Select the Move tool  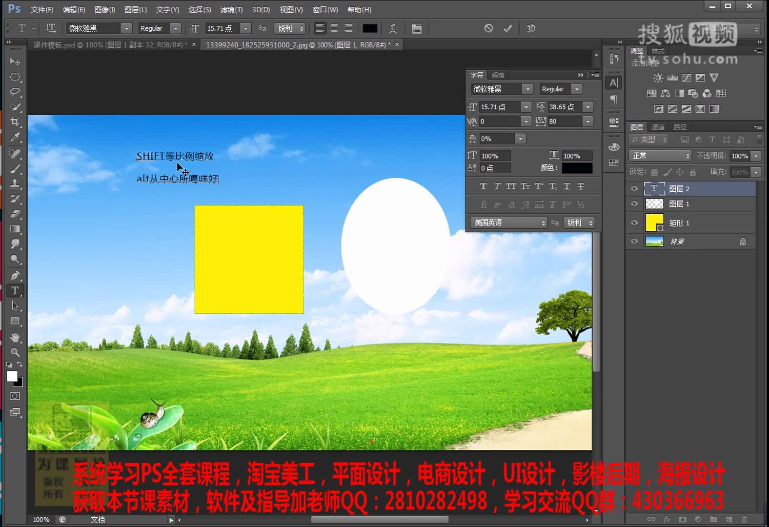15,61
